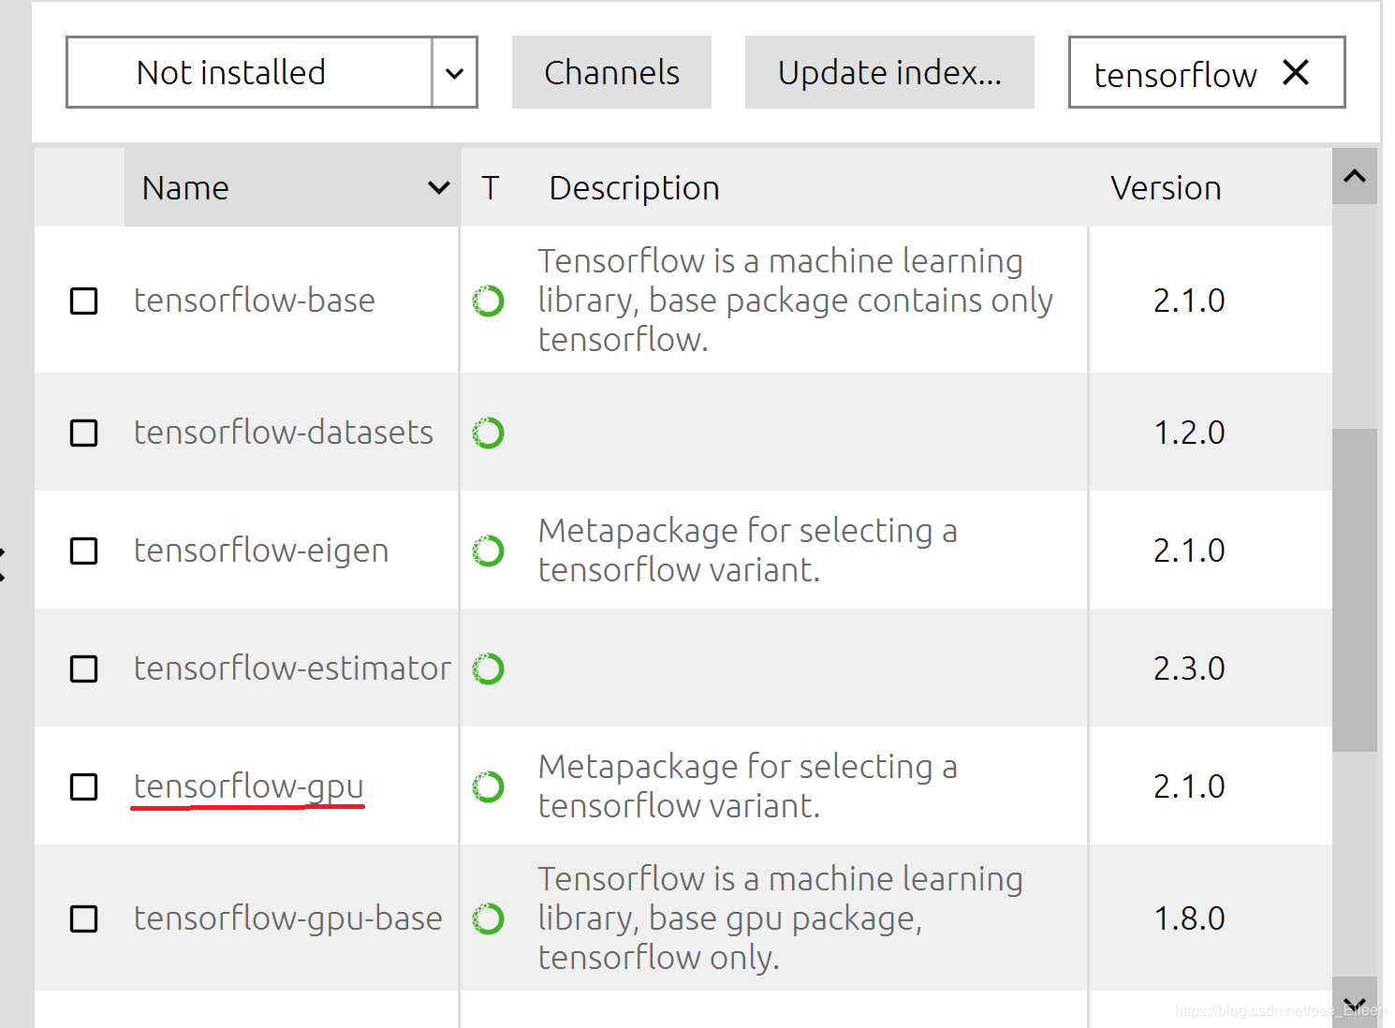Click the tensorflow-eigen metapackage description

tap(747, 551)
